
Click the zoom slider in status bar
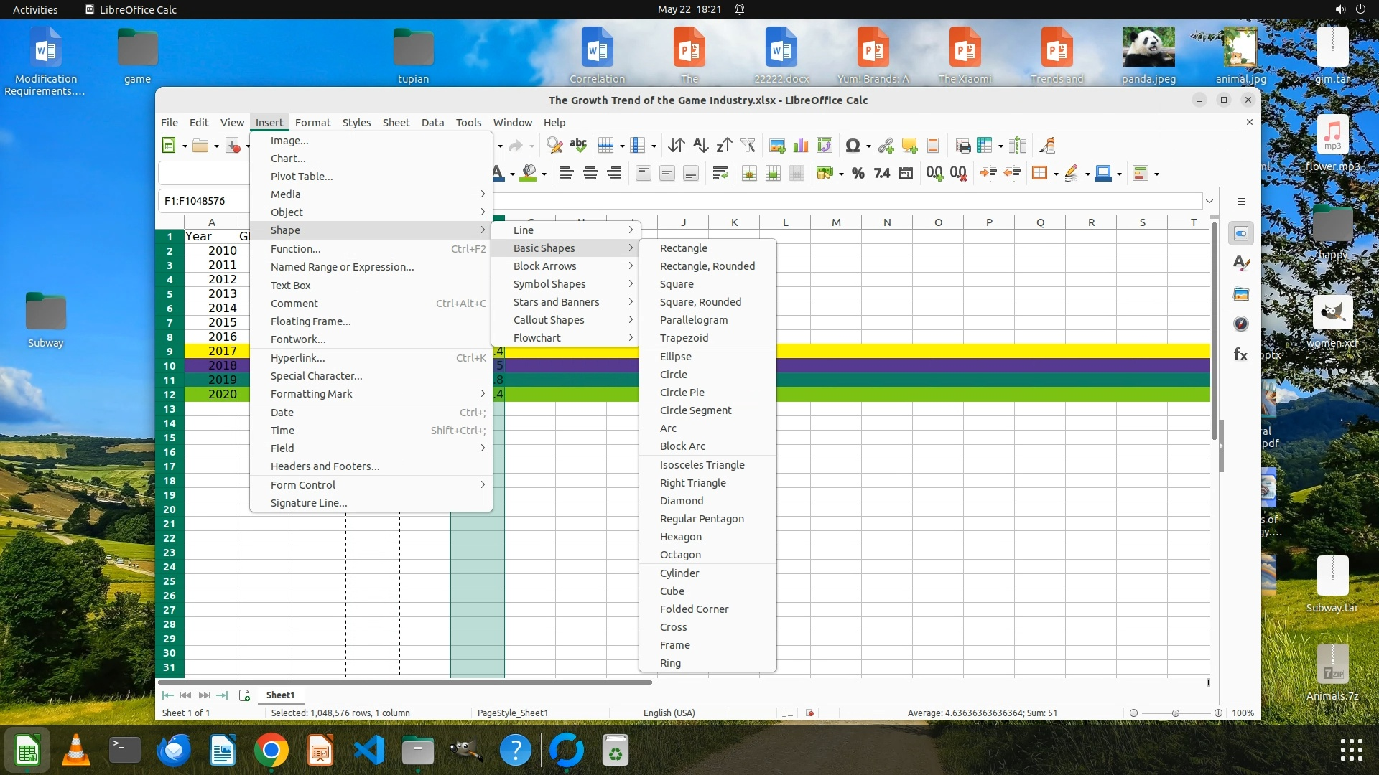(x=1175, y=713)
